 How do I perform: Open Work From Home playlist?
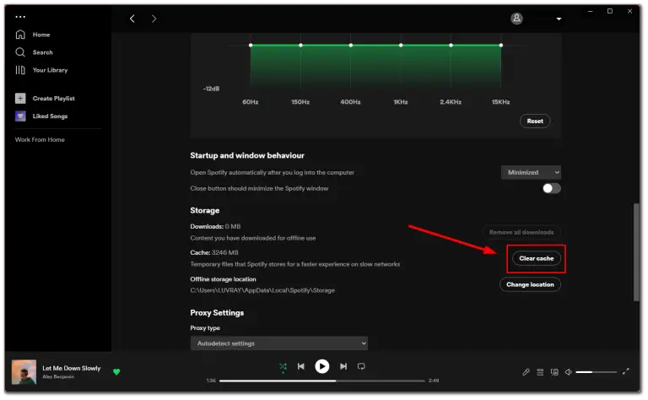(40, 139)
